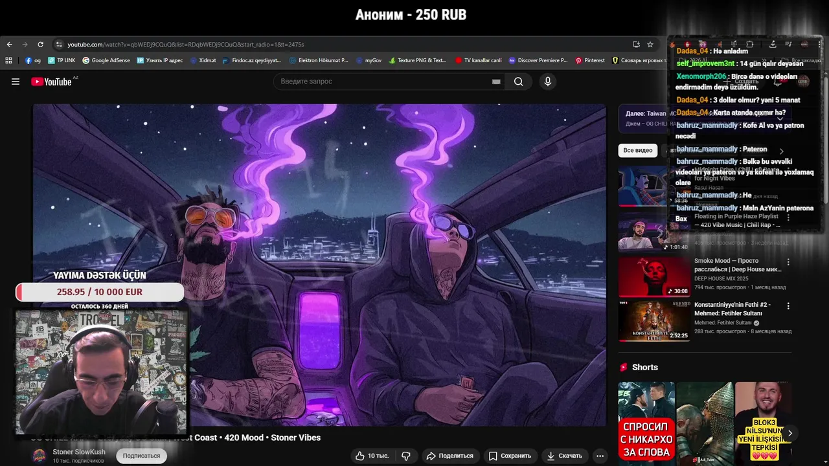Open the browser media control icon
Viewport: 829px width, 466px height.
coord(788,45)
